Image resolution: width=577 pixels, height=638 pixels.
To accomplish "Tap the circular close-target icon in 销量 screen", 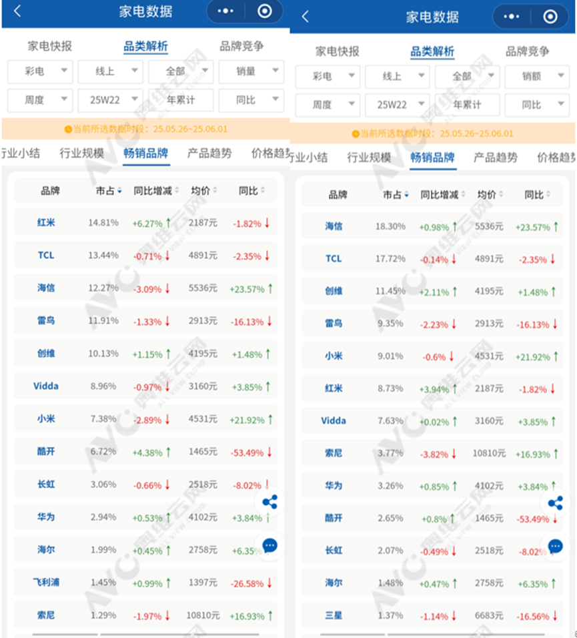I will point(265,11).
